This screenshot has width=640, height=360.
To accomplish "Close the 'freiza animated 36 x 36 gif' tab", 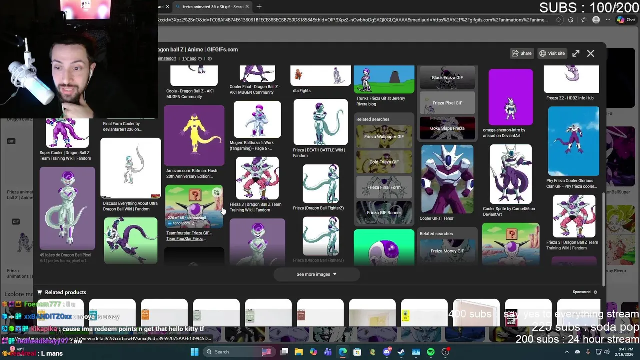I will (247, 7).
